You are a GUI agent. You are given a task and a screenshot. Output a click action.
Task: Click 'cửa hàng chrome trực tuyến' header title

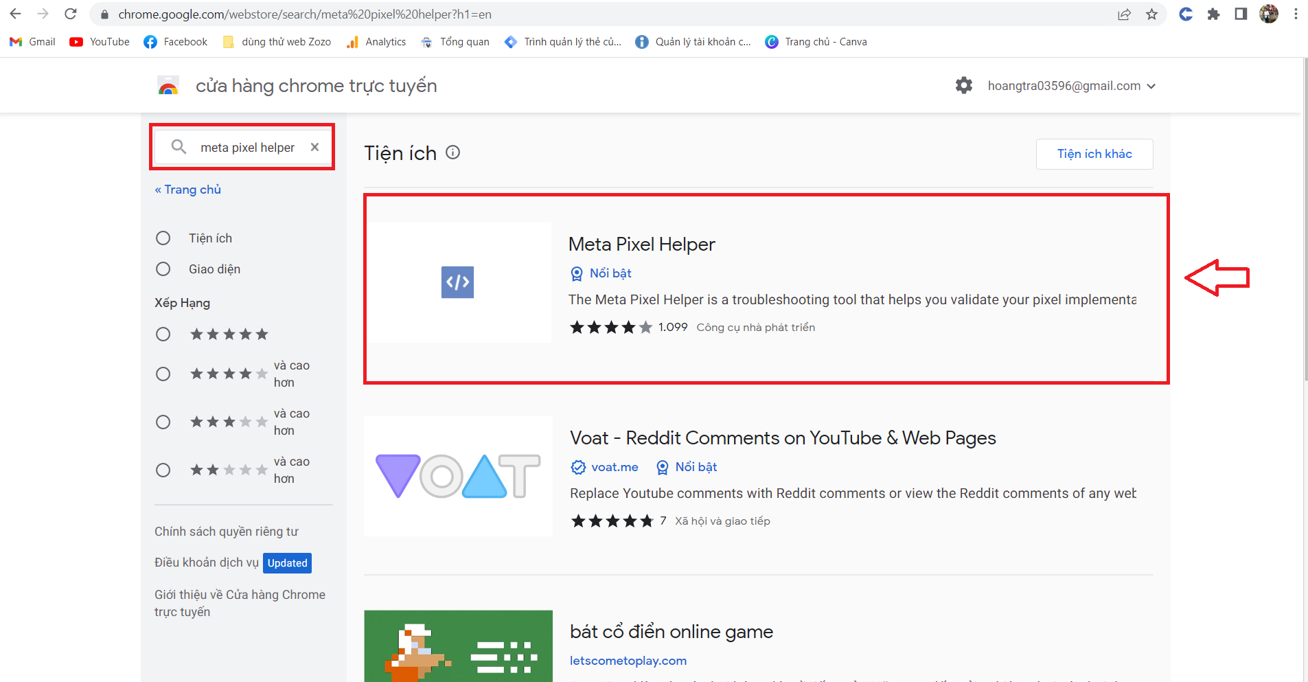[x=317, y=86]
